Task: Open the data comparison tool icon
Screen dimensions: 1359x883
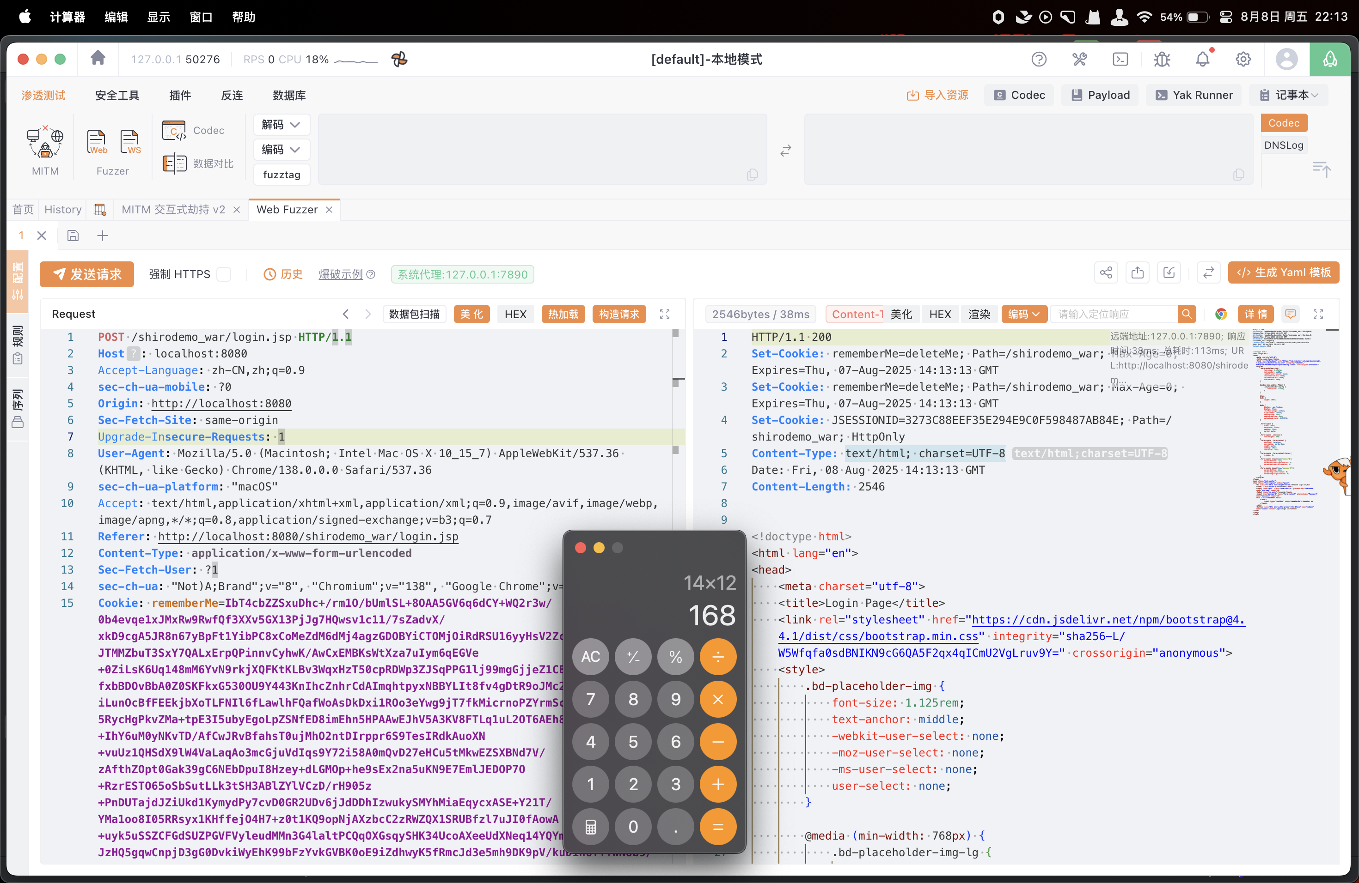Action: point(174,163)
